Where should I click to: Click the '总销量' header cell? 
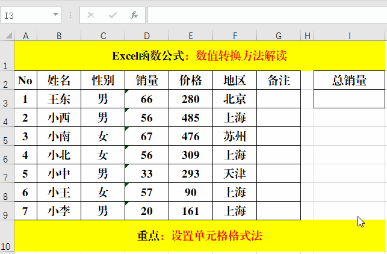[x=350, y=80]
